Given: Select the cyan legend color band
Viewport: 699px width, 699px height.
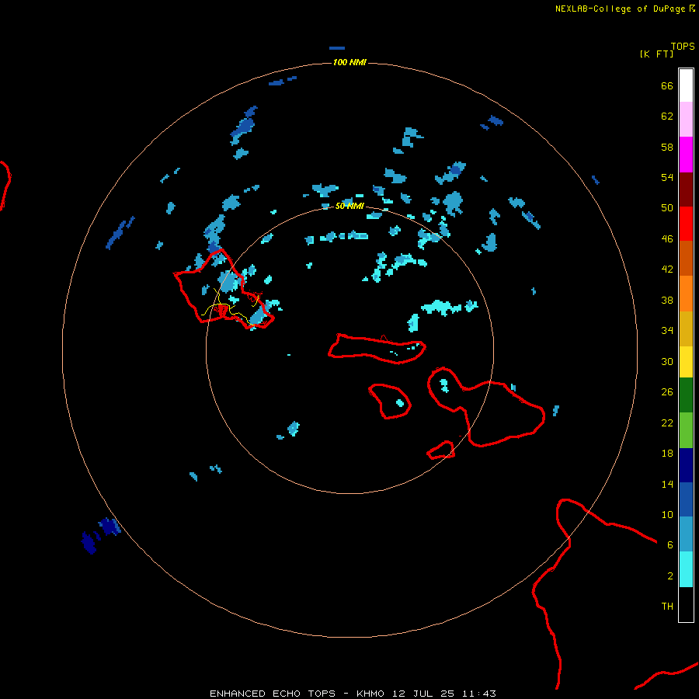Looking at the screenshot, I should click(x=686, y=569).
